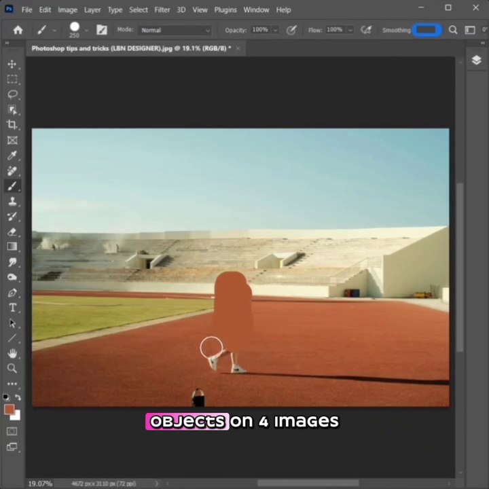This screenshot has width=489, height=489.
Task: Open the Opacity slider dropdown
Action: coord(275,31)
